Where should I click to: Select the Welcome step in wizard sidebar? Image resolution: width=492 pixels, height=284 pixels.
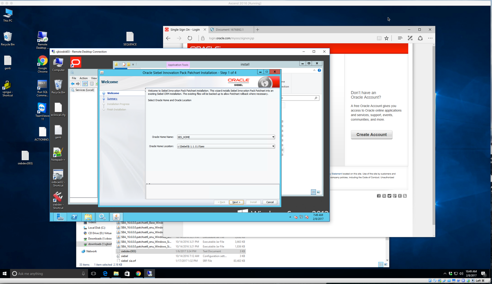[x=113, y=93]
